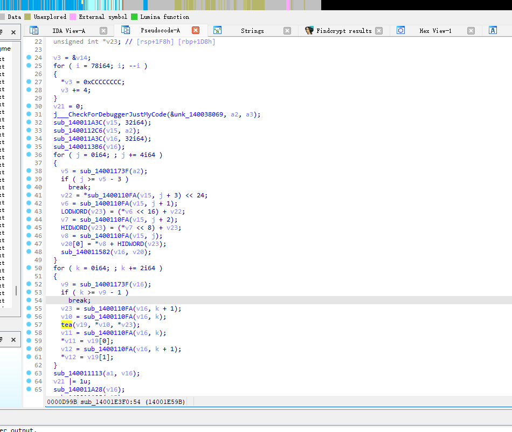Screen dimensions: 512x432
Task: Open the Strings tab
Action: tap(252, 31)
